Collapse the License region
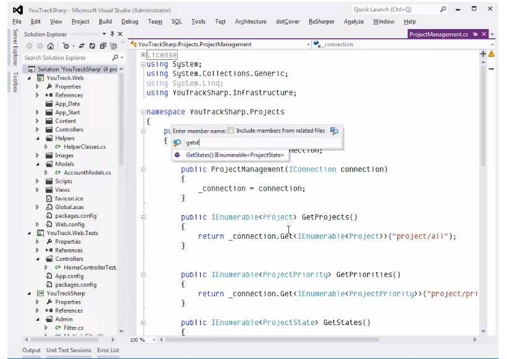 click(x=143, y=55)
